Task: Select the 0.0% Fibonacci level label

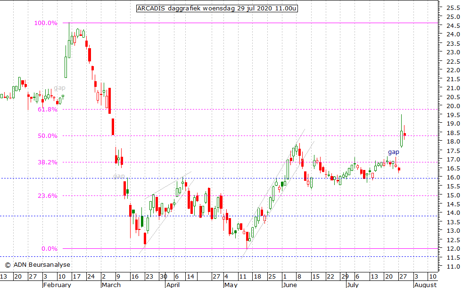Action: [x=49, y=249]
